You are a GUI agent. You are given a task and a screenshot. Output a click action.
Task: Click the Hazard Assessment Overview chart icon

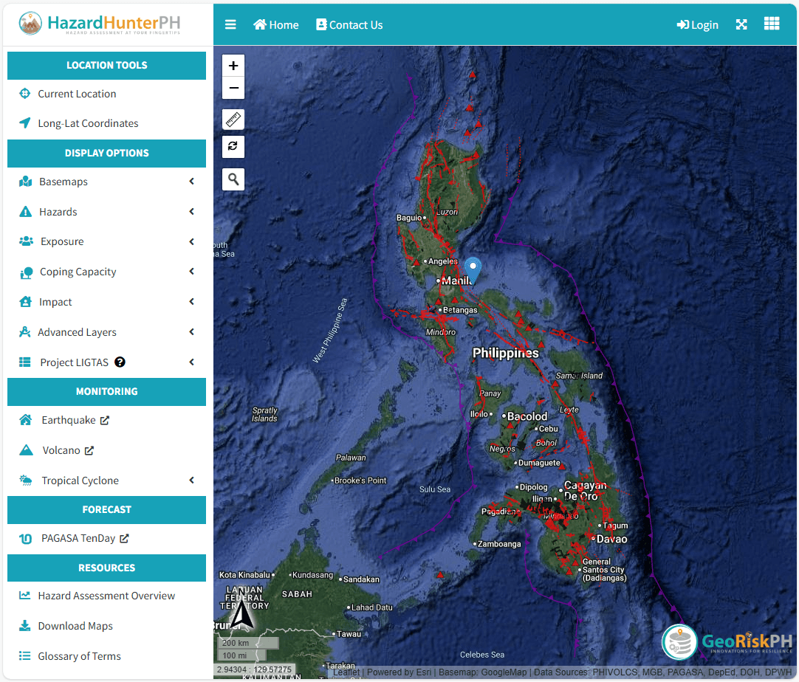(24, 595)
